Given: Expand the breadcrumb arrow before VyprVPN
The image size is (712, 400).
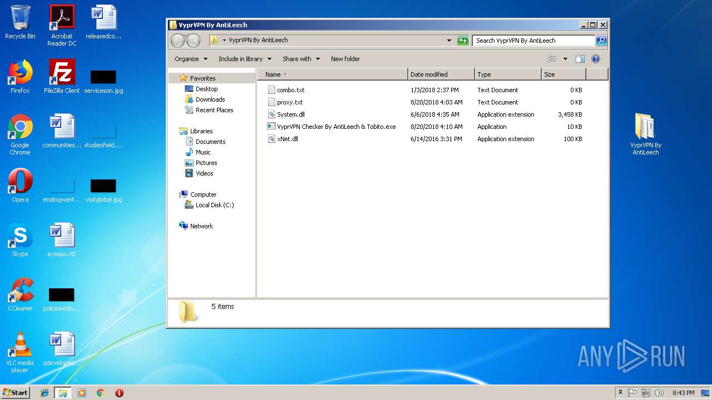Looking at the screenshot, I should coord(224,41).
